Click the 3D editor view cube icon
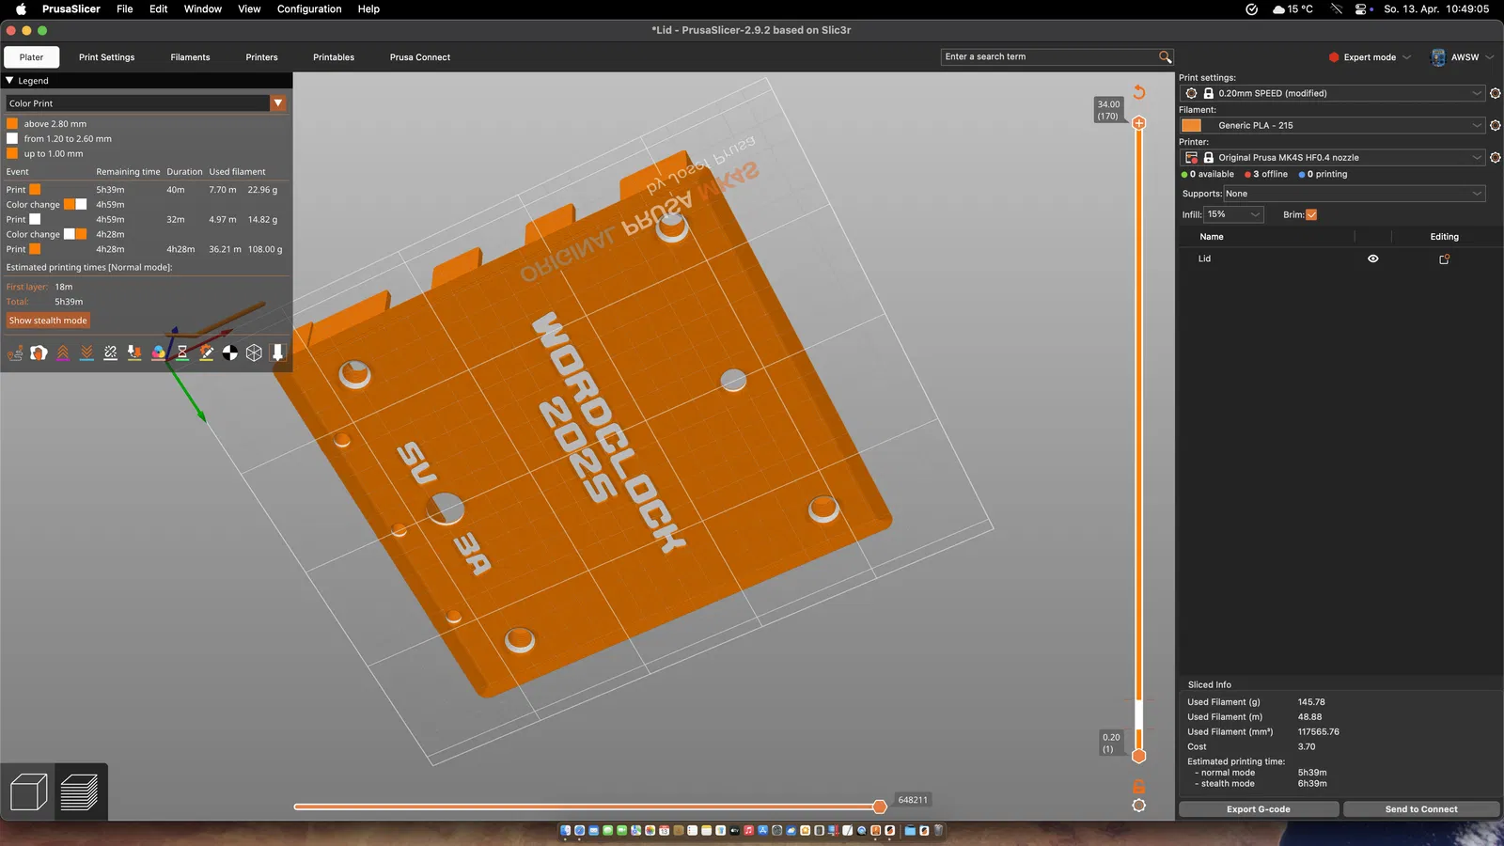The image size is (1504, 846). (28, 791)
